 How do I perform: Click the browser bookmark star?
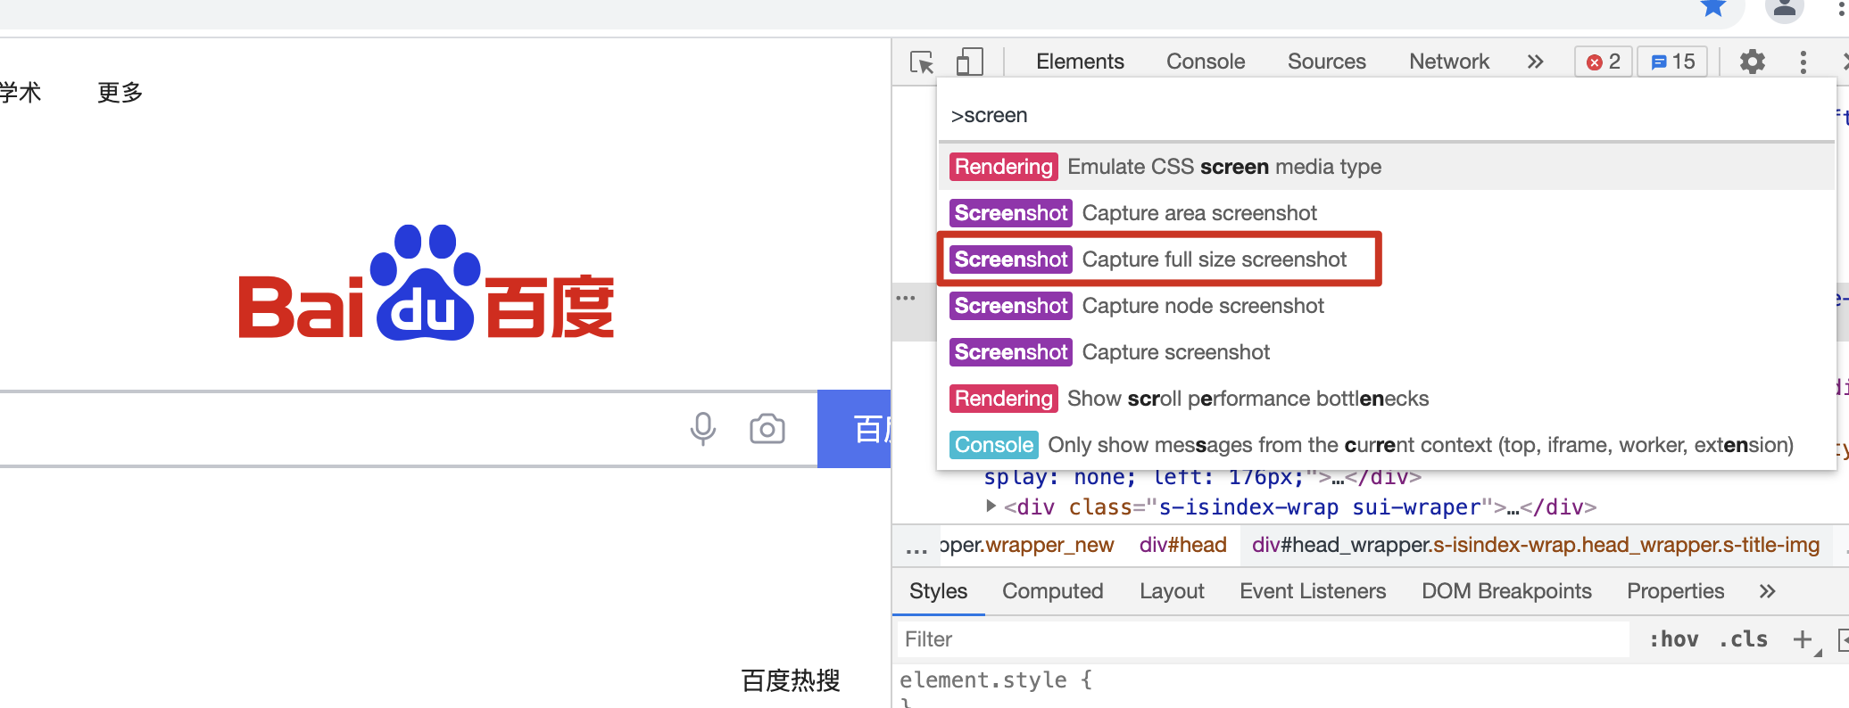coord(1713,7)
